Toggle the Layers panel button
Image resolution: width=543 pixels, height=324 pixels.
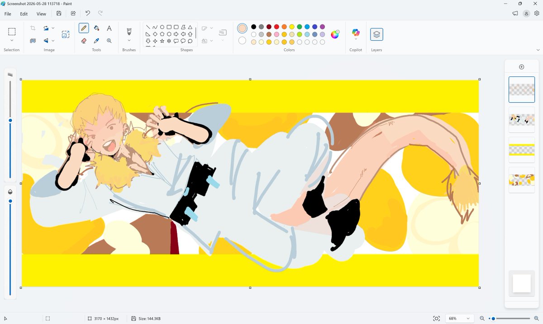pyautogui.click(x=376, y=34)
